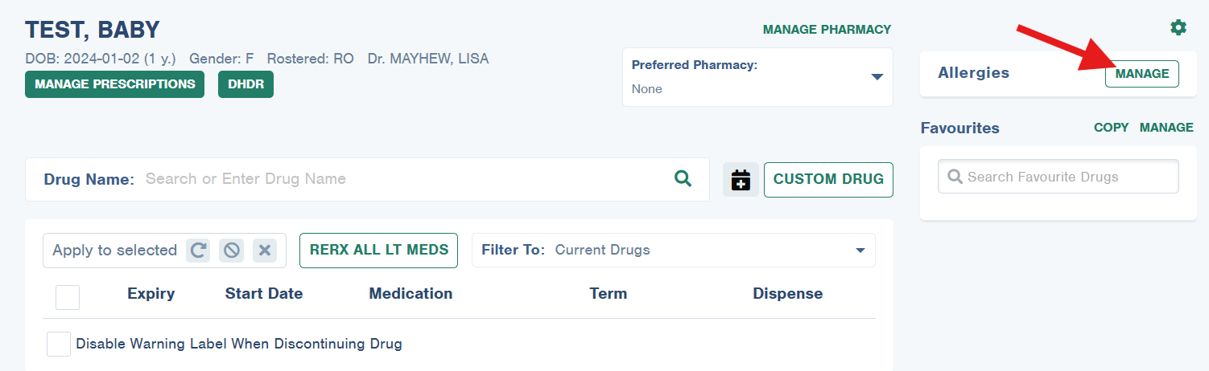Viewport: 1209px width, 371px height.
Task: Click the discontinue selected circle-slash icon
Action: [232, 251]
